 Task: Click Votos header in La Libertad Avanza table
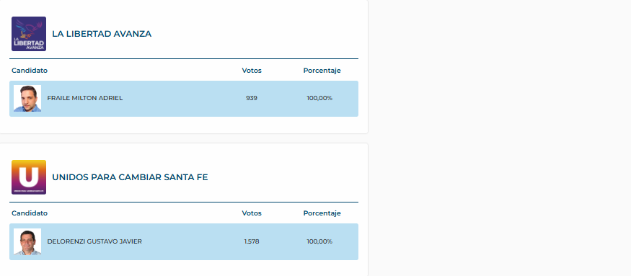pyautogui.click(x=252, y=71)
